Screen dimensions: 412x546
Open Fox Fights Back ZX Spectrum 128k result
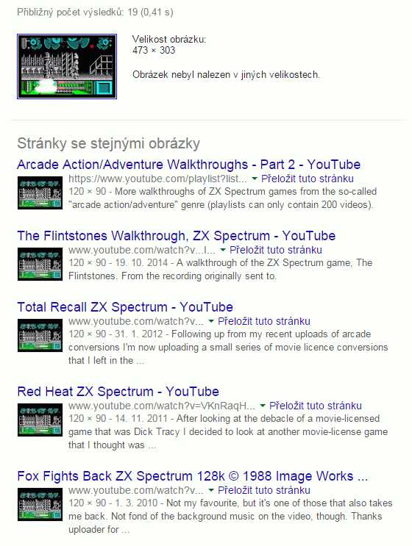tap(193, 476)
